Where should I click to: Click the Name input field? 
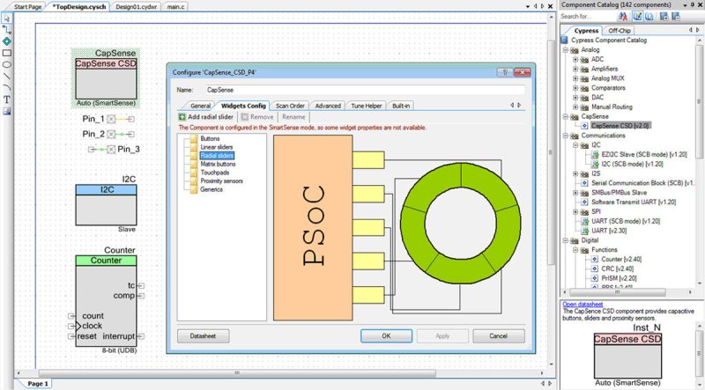pyautogui.click(x=365, y=90)
